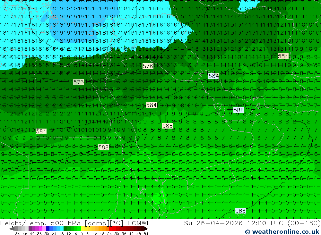The width and height of the screenshot is (321, 235).
Task: Click the '18' legend value
Action: (102, 234)
